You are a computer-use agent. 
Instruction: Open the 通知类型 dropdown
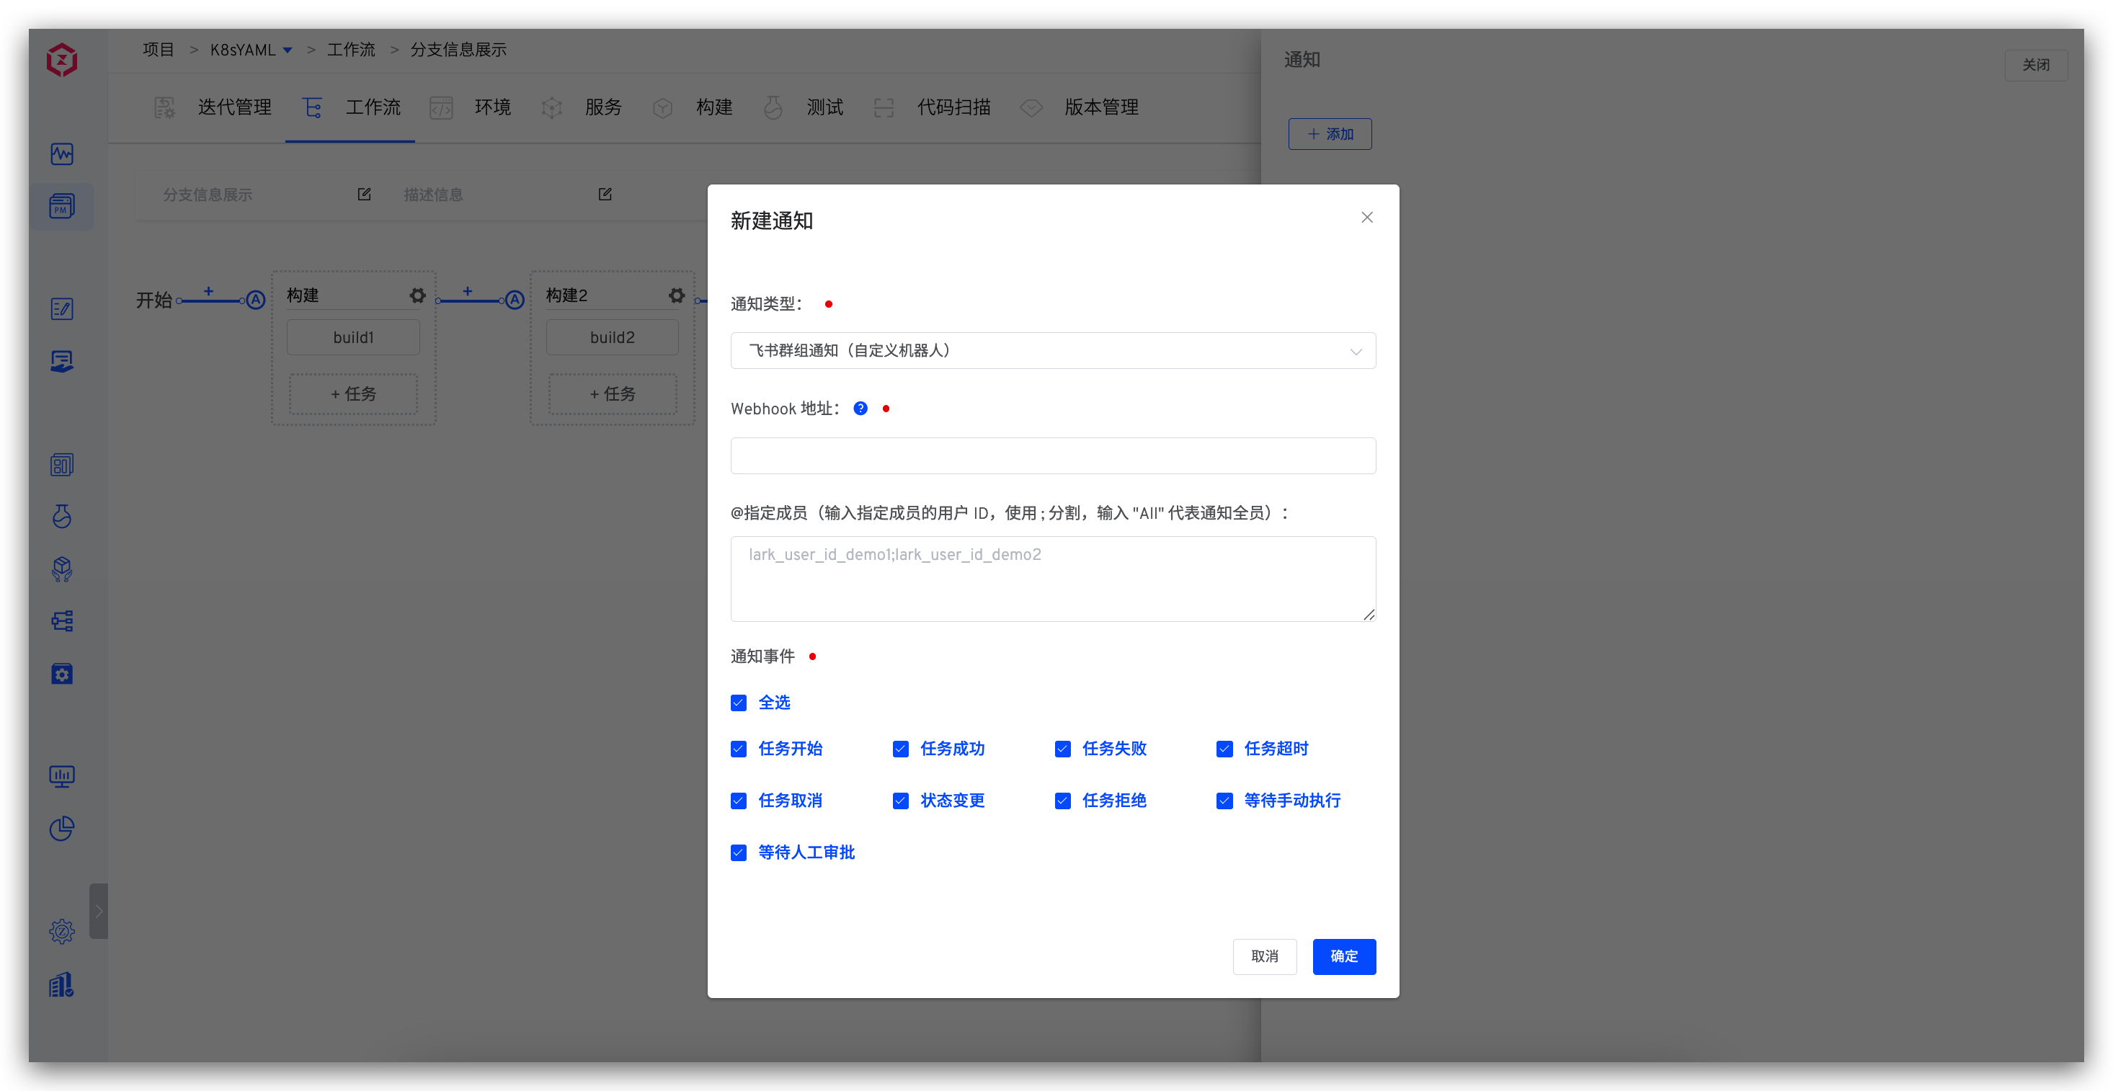pyautogui.click(x=1052, y=350)
